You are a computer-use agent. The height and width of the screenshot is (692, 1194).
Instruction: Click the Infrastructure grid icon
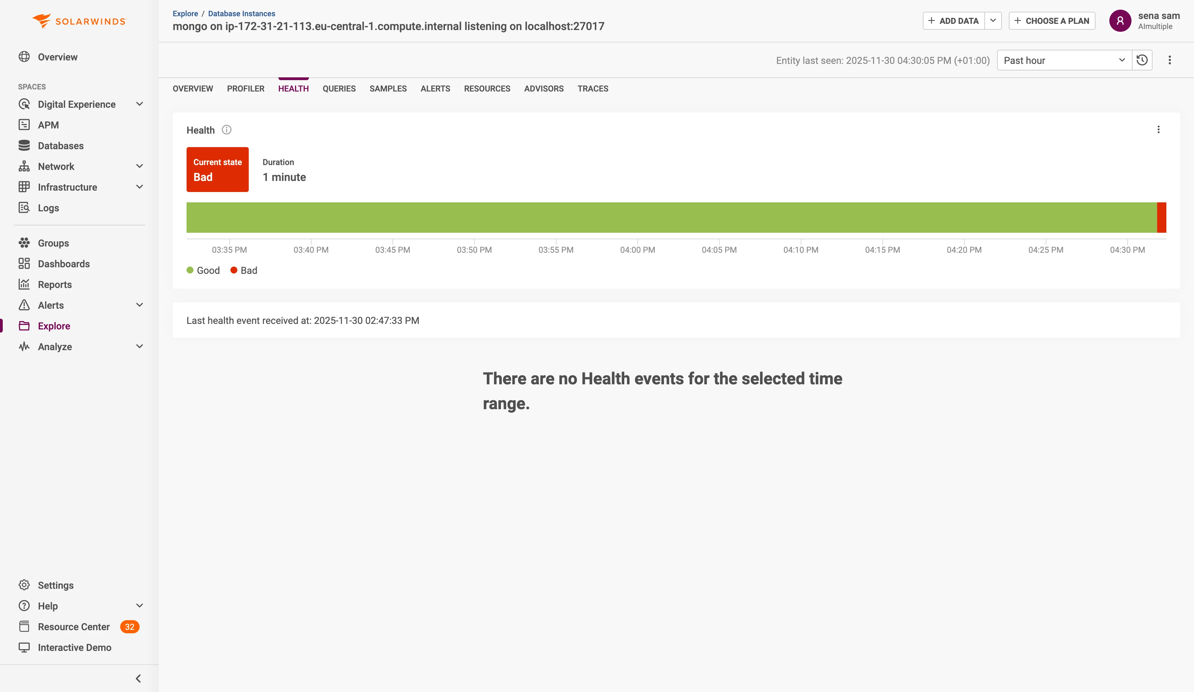(24, 187)
